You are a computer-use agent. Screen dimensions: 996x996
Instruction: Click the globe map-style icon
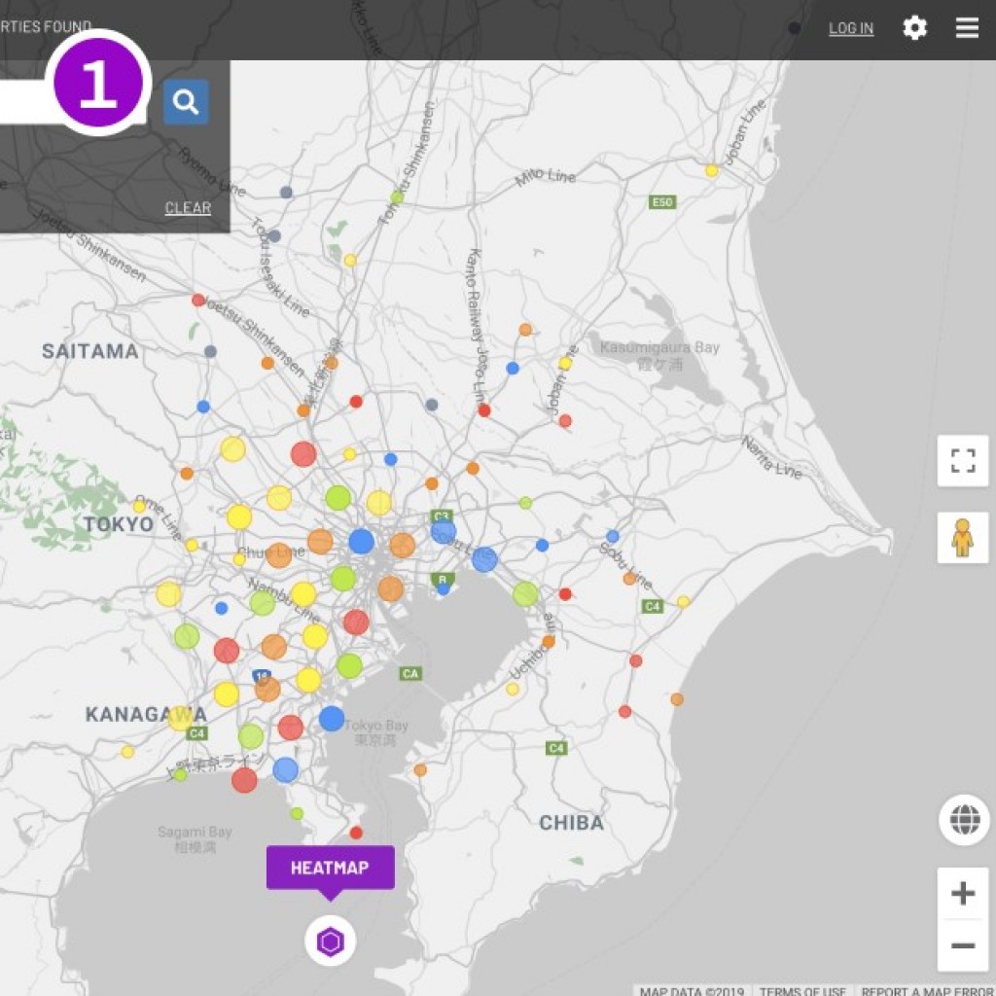(x=962, y=820)
